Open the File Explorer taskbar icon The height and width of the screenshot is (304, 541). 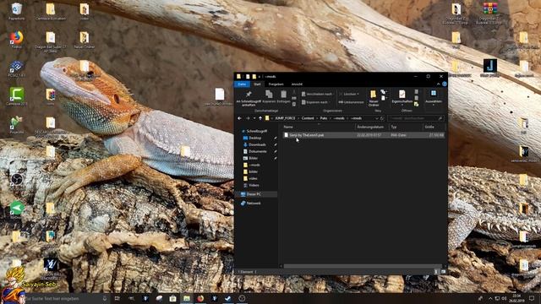[187, 298]
